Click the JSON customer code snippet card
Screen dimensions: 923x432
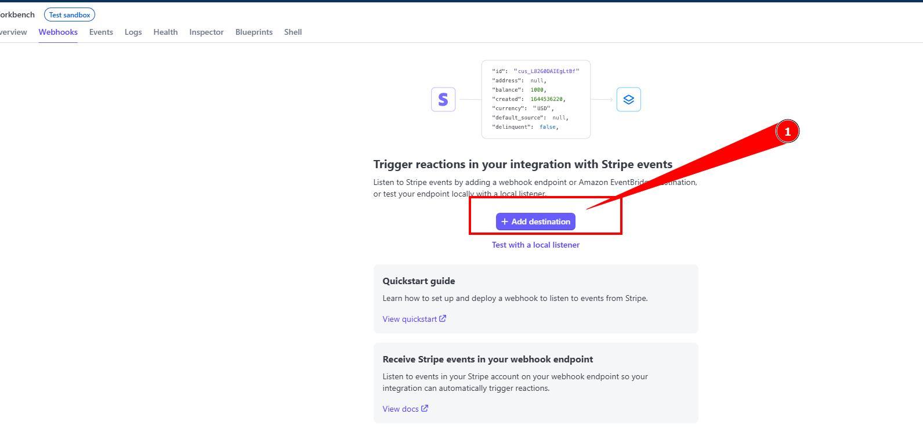535,99
